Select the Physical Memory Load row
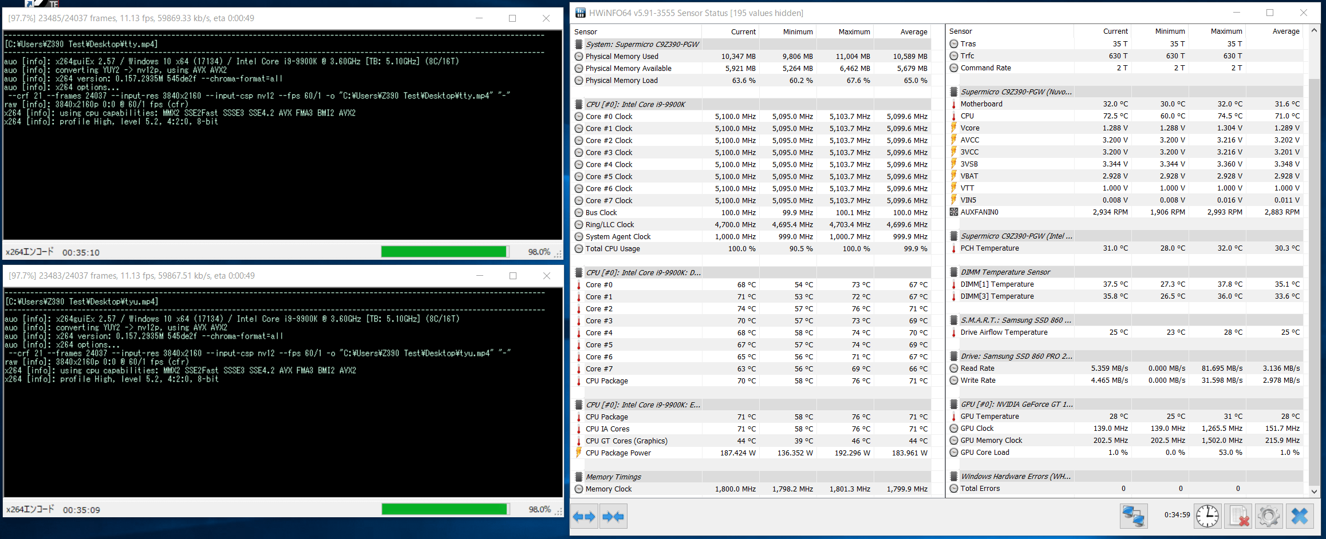The height and width of the screenshot is (539, 1326). [x=752, y=80]
